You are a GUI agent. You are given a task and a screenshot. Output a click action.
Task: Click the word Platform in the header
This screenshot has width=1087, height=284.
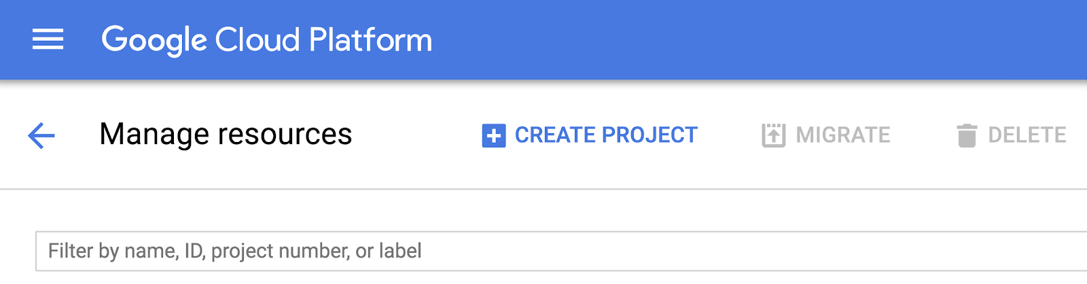(370, 39)
